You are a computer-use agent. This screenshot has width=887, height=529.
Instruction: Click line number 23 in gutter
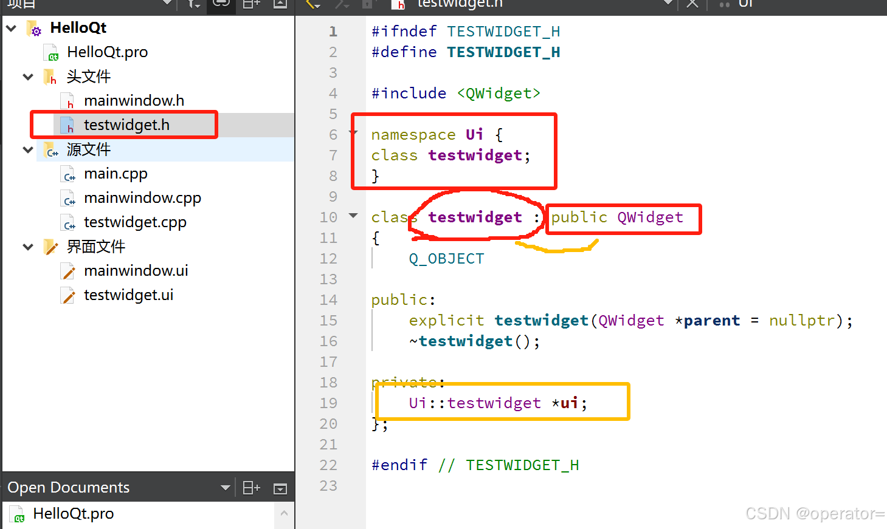click(x=328, y=486)
